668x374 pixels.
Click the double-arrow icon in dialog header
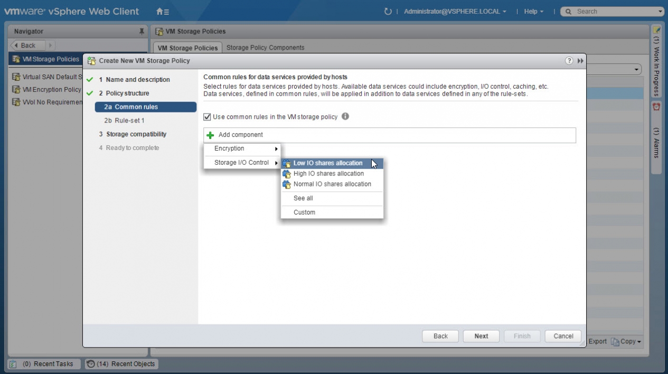pyautogui.click(x=580, y=61)
